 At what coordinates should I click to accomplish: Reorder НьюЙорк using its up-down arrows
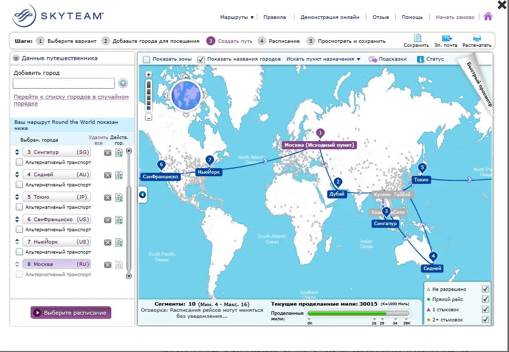pyautogui.click(x=17, y=241)
